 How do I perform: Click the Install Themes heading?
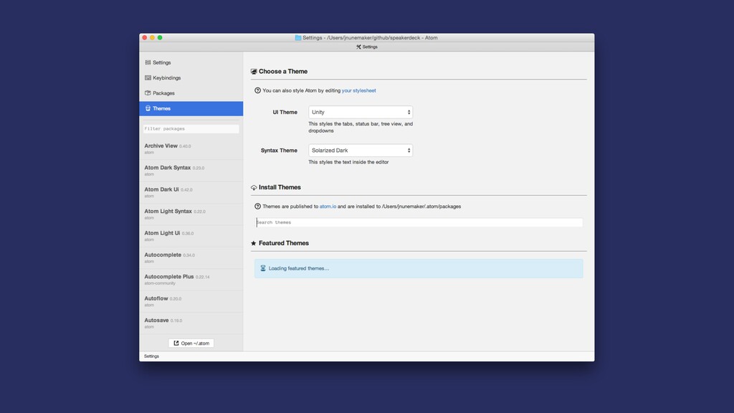280,187
